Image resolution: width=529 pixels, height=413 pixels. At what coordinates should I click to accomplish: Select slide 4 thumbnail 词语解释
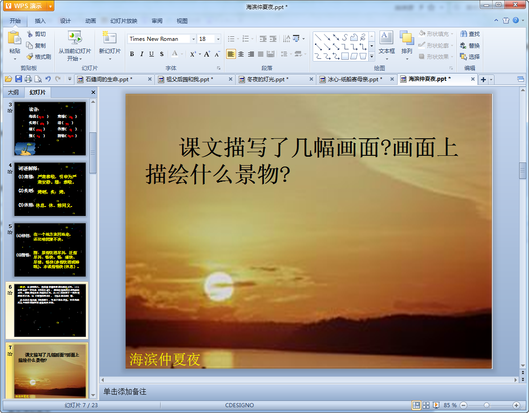pos(50,189)
